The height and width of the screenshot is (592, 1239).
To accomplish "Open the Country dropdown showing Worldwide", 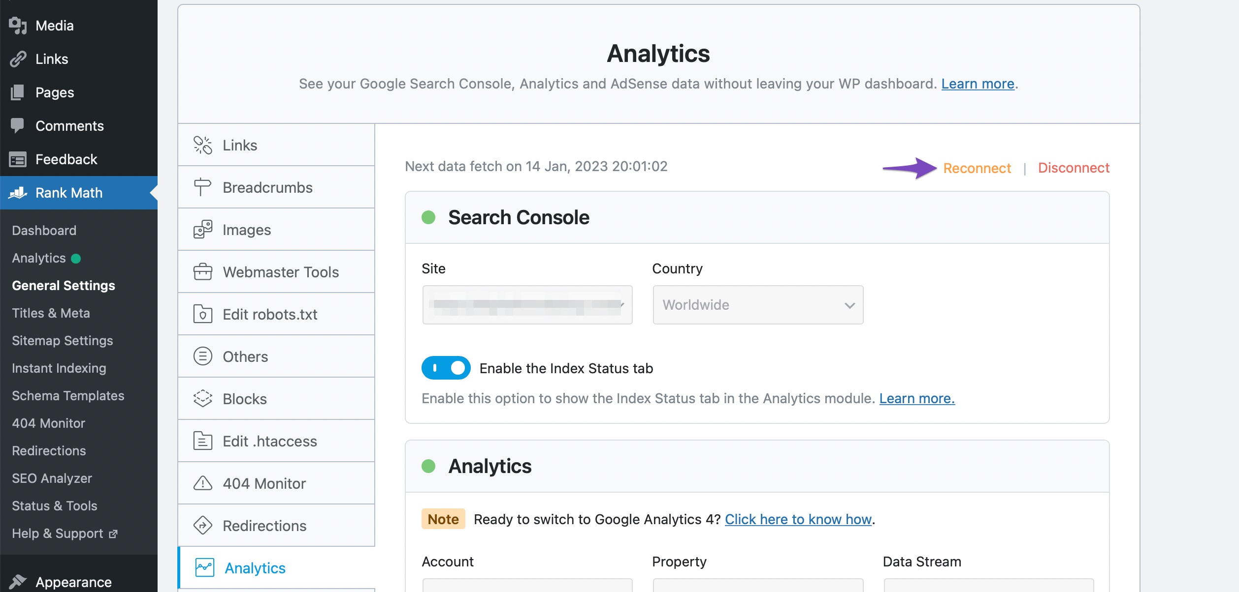I will pos(757,305).
